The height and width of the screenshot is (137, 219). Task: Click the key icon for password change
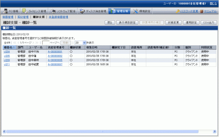(x=177, y=11)
